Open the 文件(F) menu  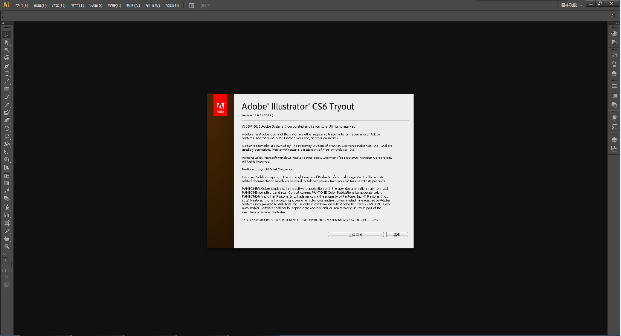point(22,5)
